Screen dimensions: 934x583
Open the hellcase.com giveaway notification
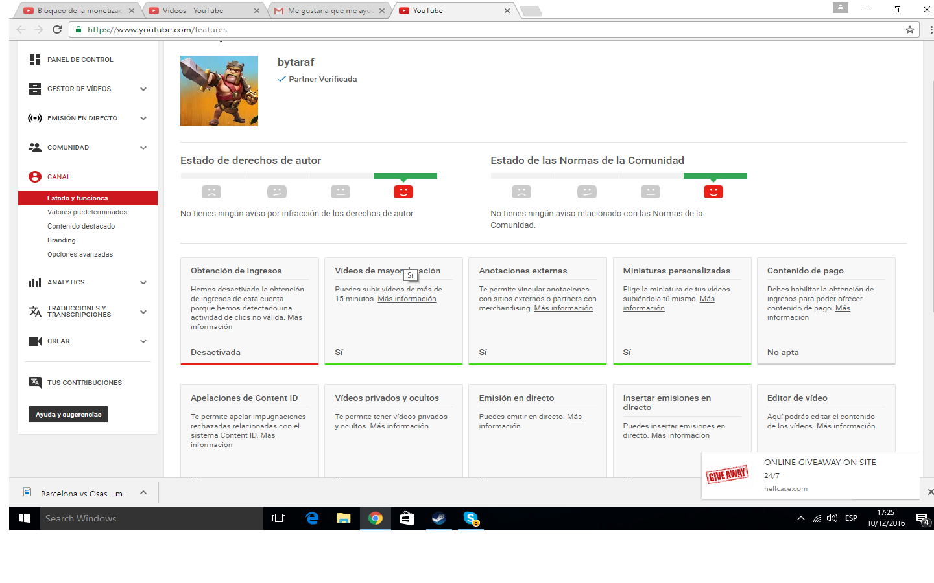811,475
